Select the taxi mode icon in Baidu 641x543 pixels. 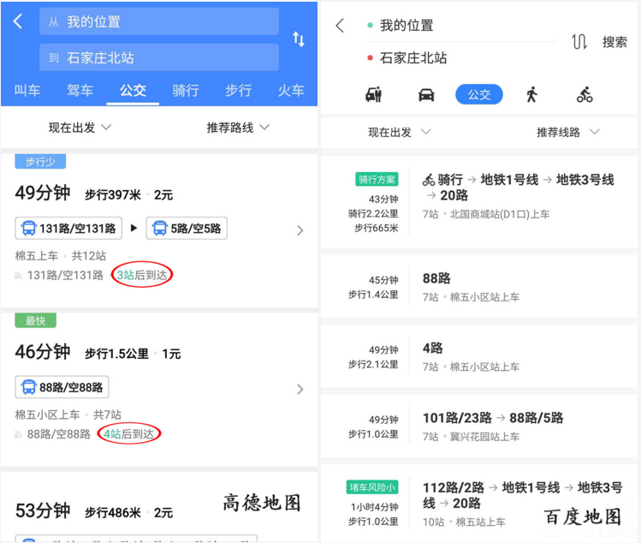click(x=374, y=95)
